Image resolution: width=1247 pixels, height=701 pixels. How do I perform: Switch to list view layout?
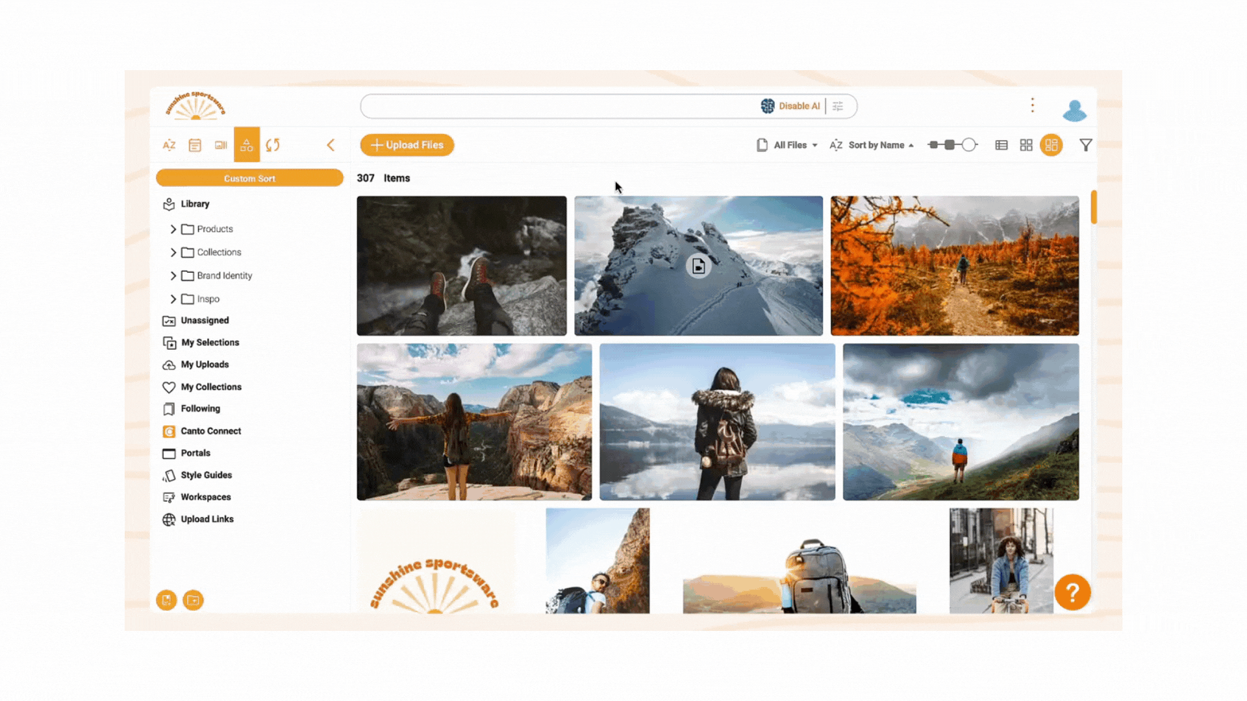pyautogui.click(x=1001, y=145)
